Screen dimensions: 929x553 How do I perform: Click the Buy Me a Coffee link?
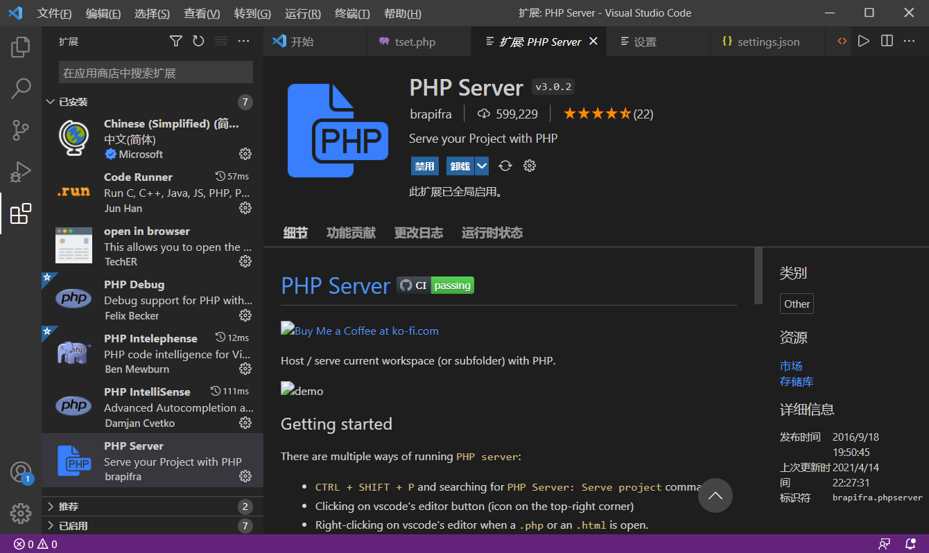point(360,331)
